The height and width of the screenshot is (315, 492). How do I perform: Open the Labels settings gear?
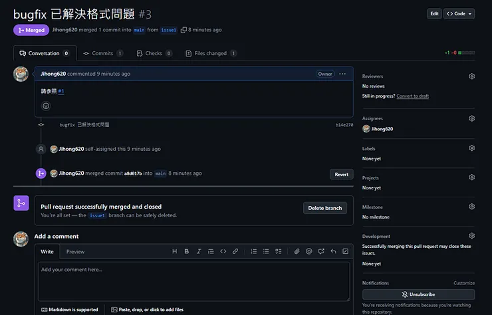(471, 148)
